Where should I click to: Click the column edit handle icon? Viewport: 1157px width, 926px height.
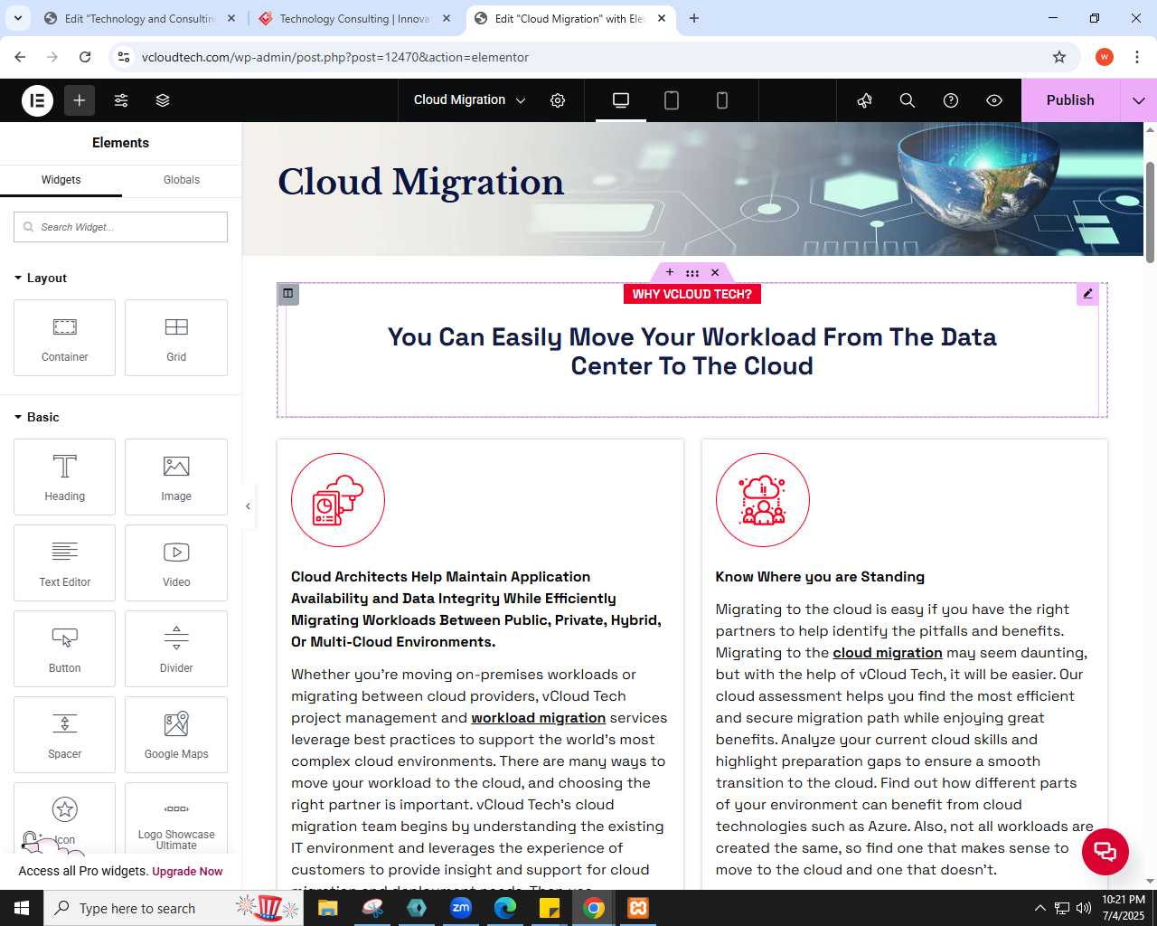(x=288, y=293)
